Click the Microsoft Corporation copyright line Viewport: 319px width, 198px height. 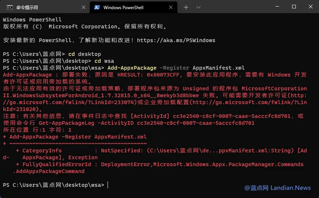tap(85, 27)
